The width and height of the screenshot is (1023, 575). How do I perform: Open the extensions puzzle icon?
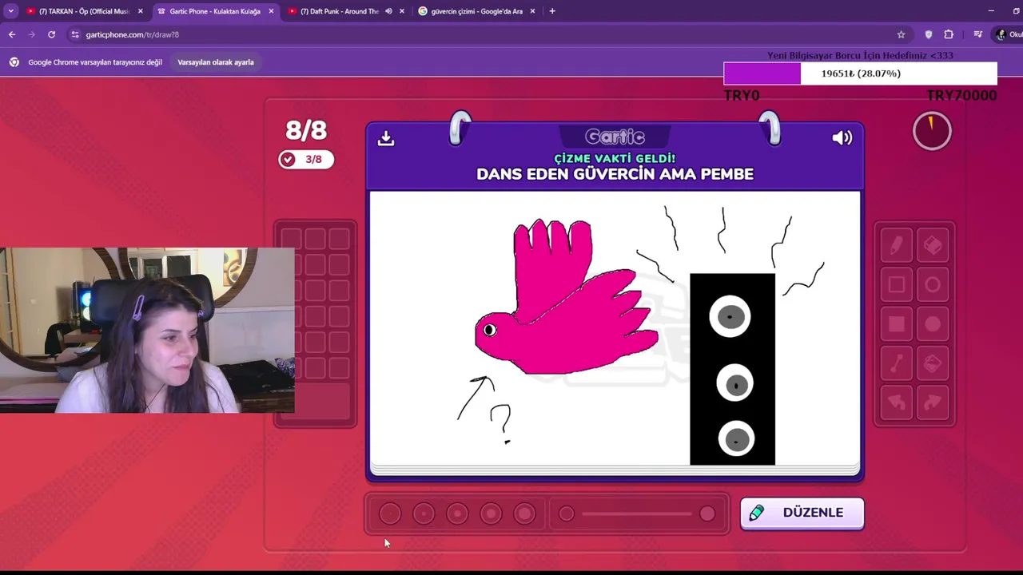point(949,34)
